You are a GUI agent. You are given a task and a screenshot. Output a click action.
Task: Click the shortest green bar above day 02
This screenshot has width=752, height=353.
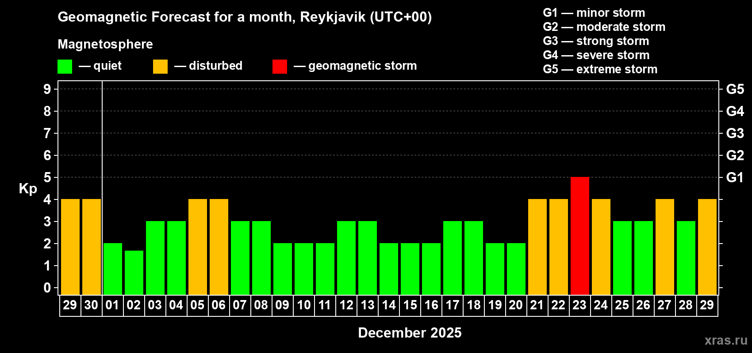[x=134, y=272]
